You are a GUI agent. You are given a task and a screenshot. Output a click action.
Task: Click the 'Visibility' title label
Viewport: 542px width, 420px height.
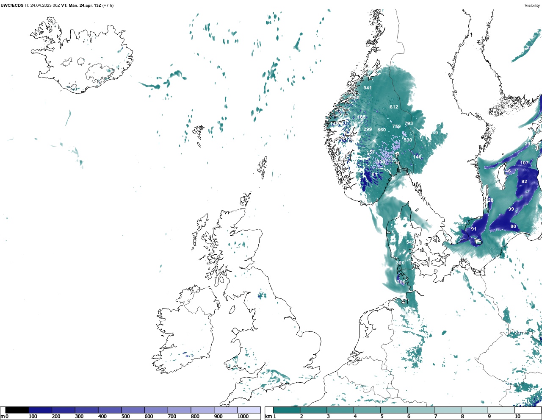[532, 6]
